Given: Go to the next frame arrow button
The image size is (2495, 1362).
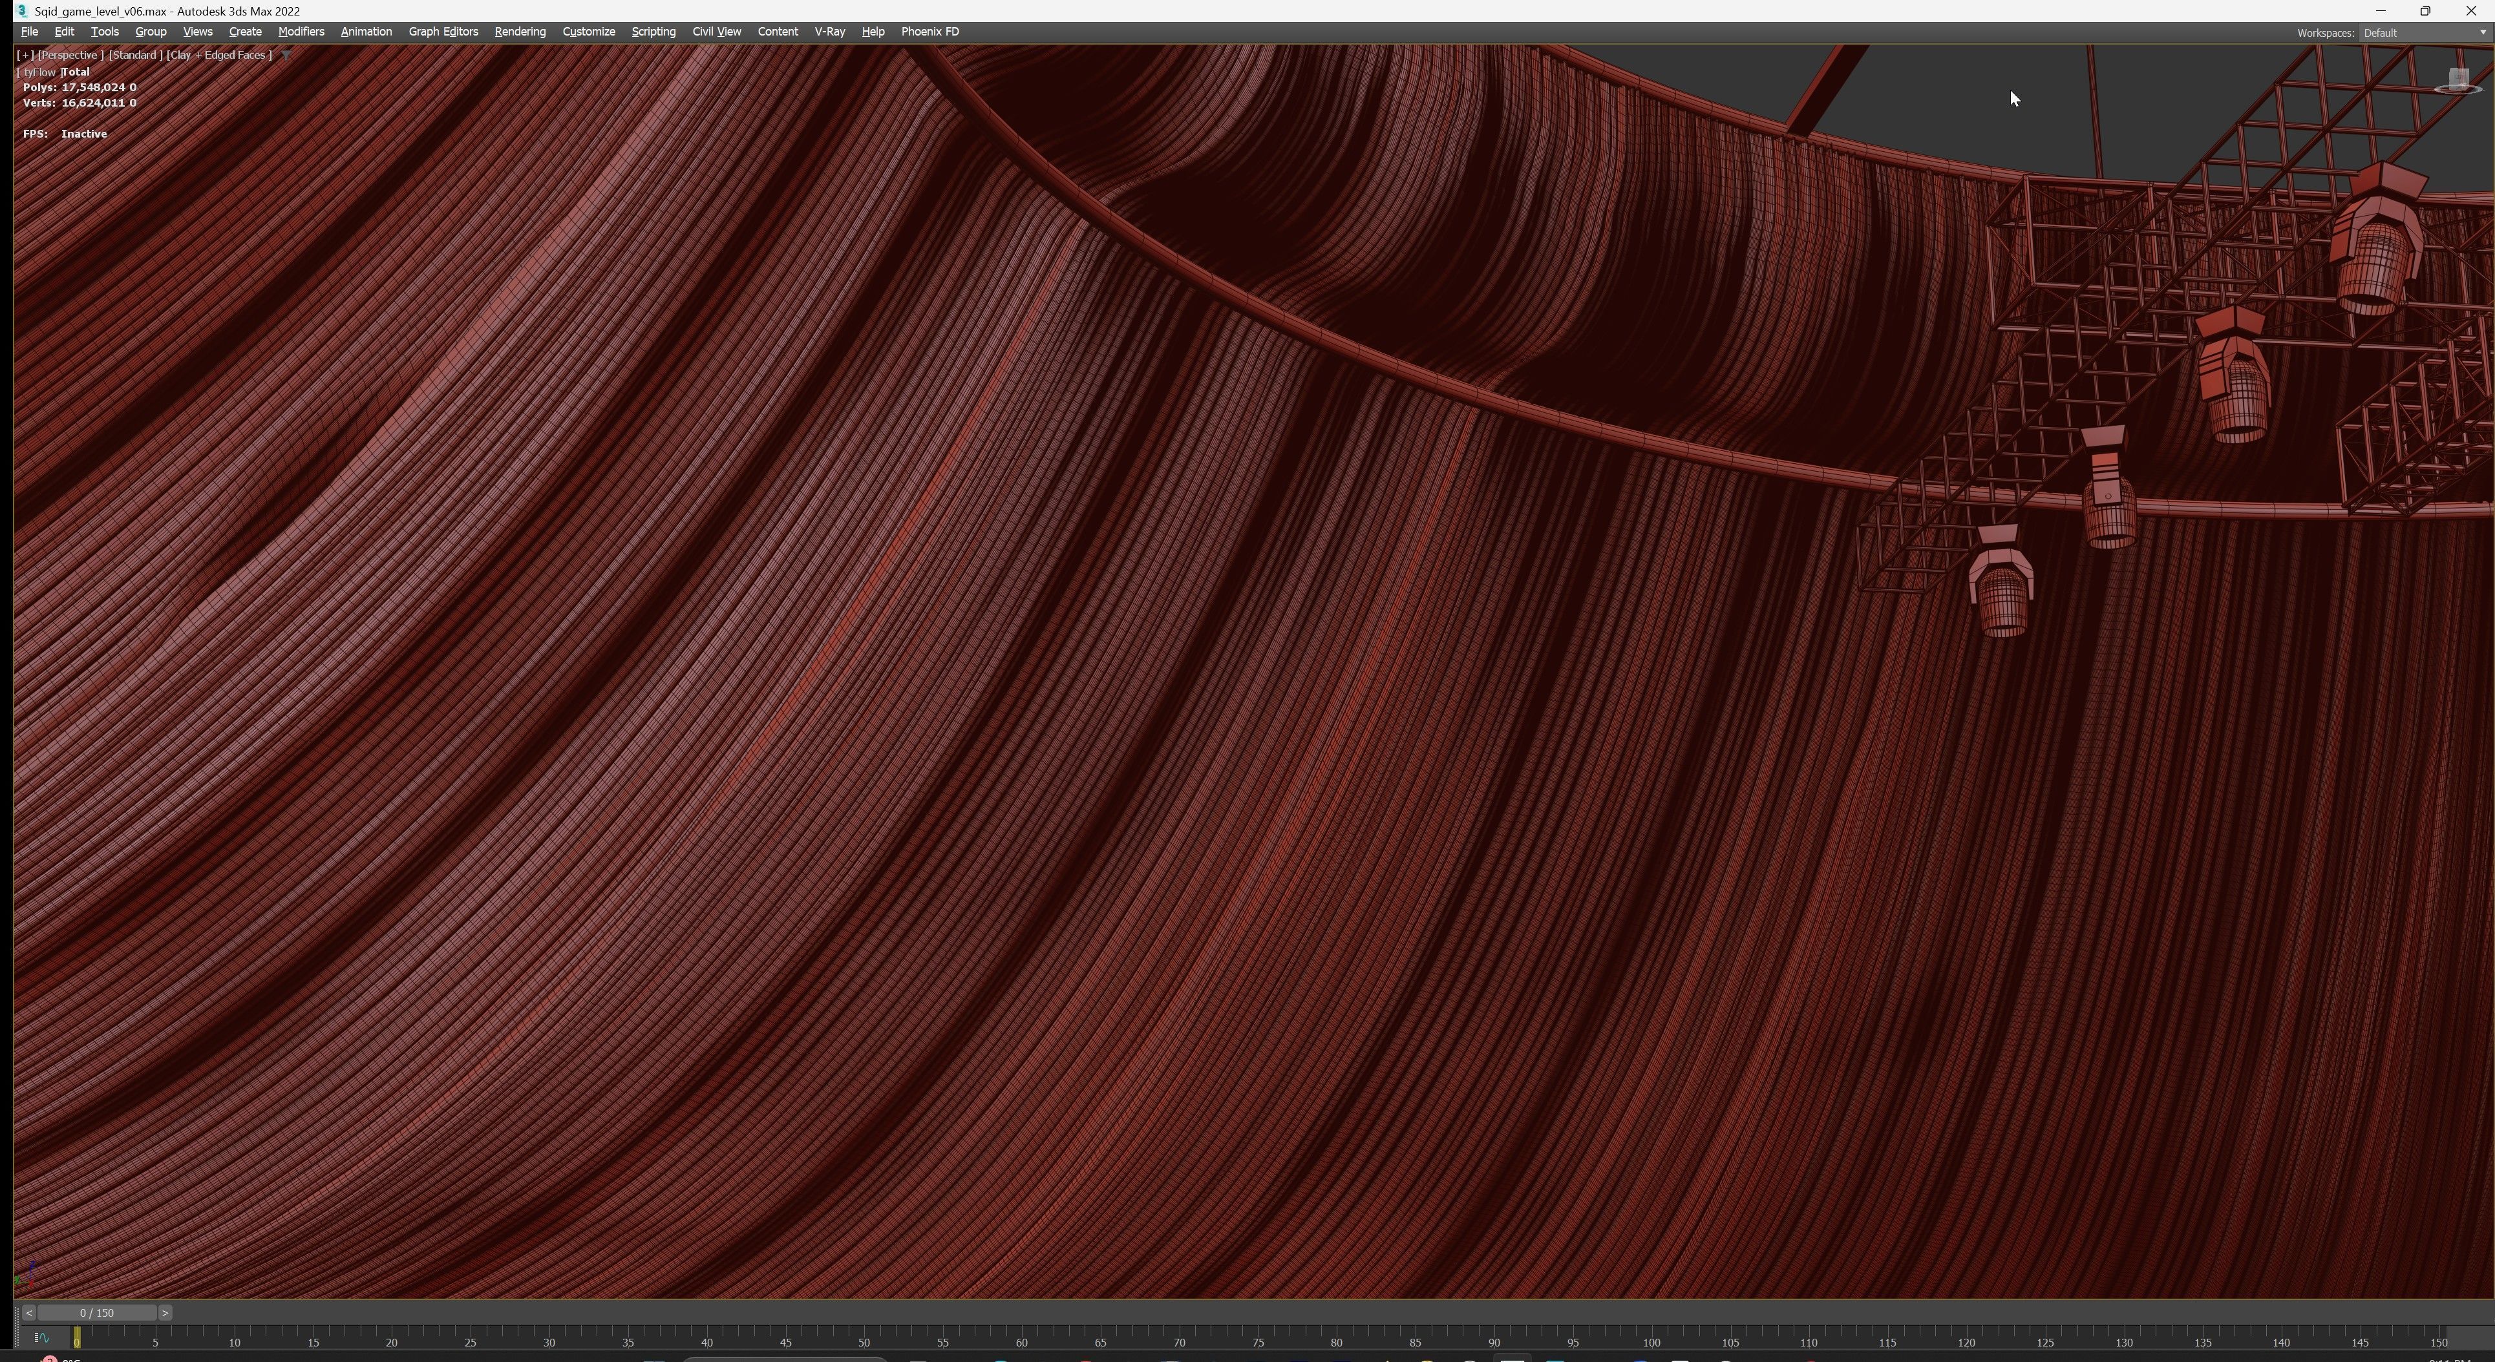Looking at the screenshot, I should pos(165,1313).
